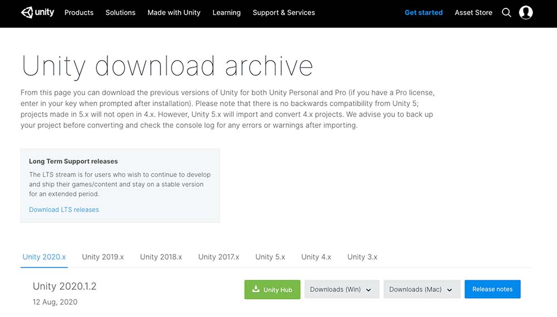Switch to the Unity 3.x tab
The height and width of the screenshot is (317, 557).
[363, 257]
